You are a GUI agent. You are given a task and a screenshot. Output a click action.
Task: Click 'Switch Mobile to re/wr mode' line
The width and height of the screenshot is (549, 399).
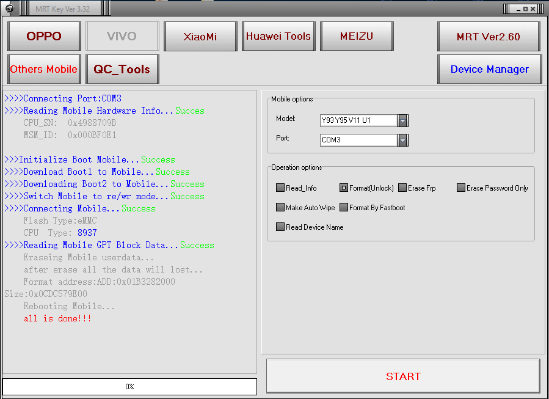104,197
